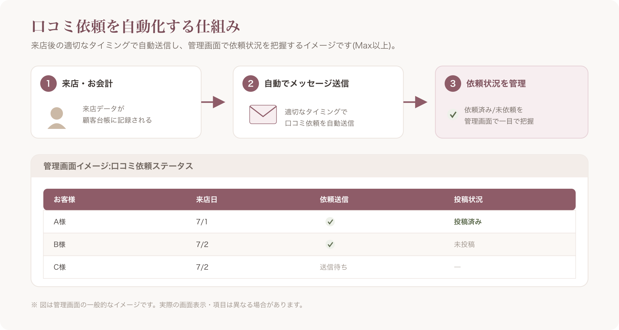
Task: Click the 7/1 visit date cell
Action: pyautogui.click(x=202, y=222)
